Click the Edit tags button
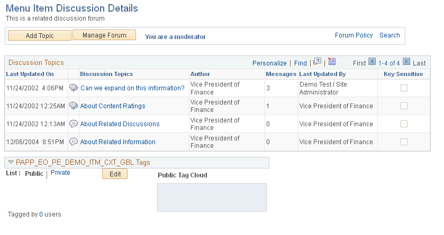 114,174
